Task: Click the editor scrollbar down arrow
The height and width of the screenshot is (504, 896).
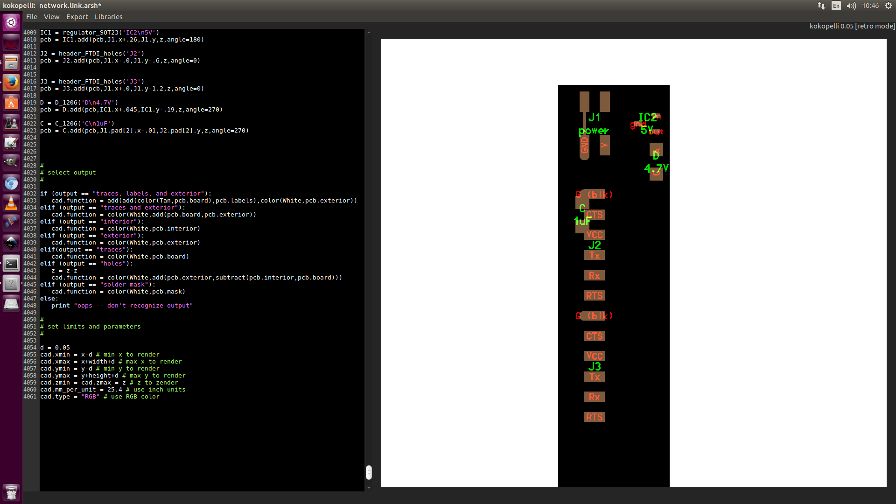Action: 369,488
